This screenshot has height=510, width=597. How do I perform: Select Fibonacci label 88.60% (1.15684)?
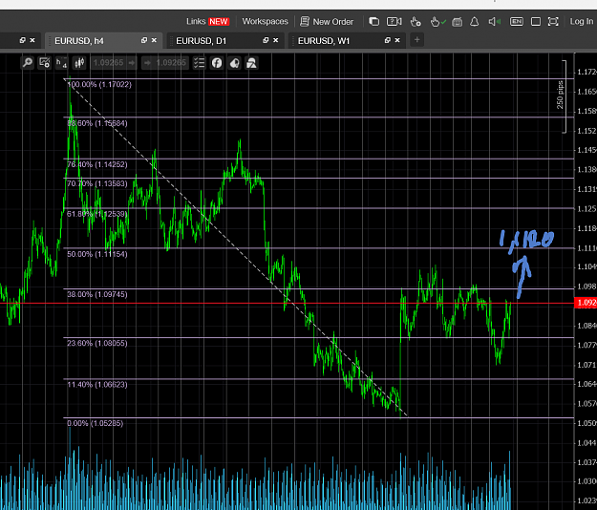click(97, 123)
